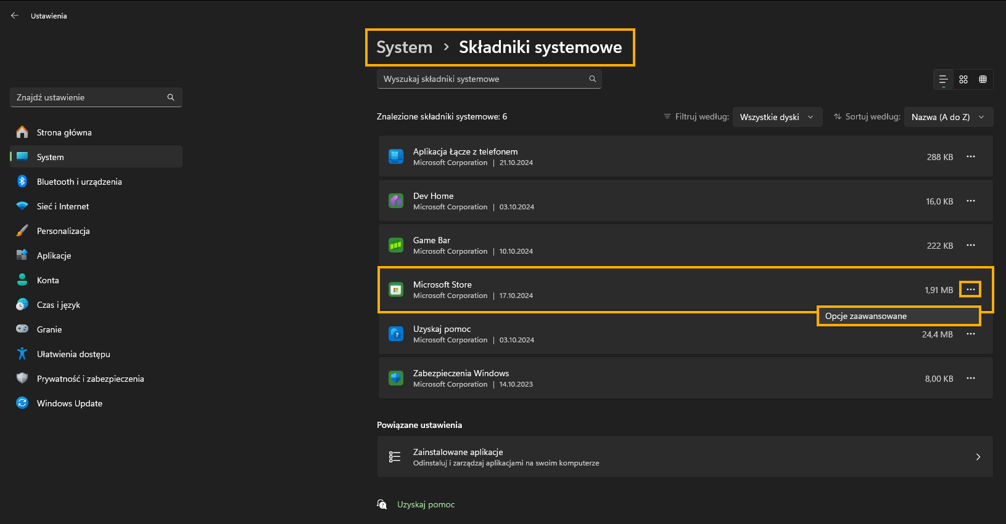Image resolution: width=1006 pixels, height=524 pixels.
Task: Open more options for Game Bar
Action: tap(971, 245)
